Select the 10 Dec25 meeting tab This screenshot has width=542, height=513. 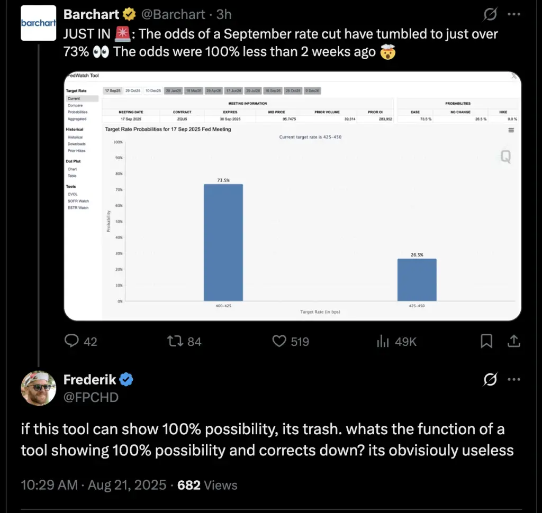click(153, 91)
